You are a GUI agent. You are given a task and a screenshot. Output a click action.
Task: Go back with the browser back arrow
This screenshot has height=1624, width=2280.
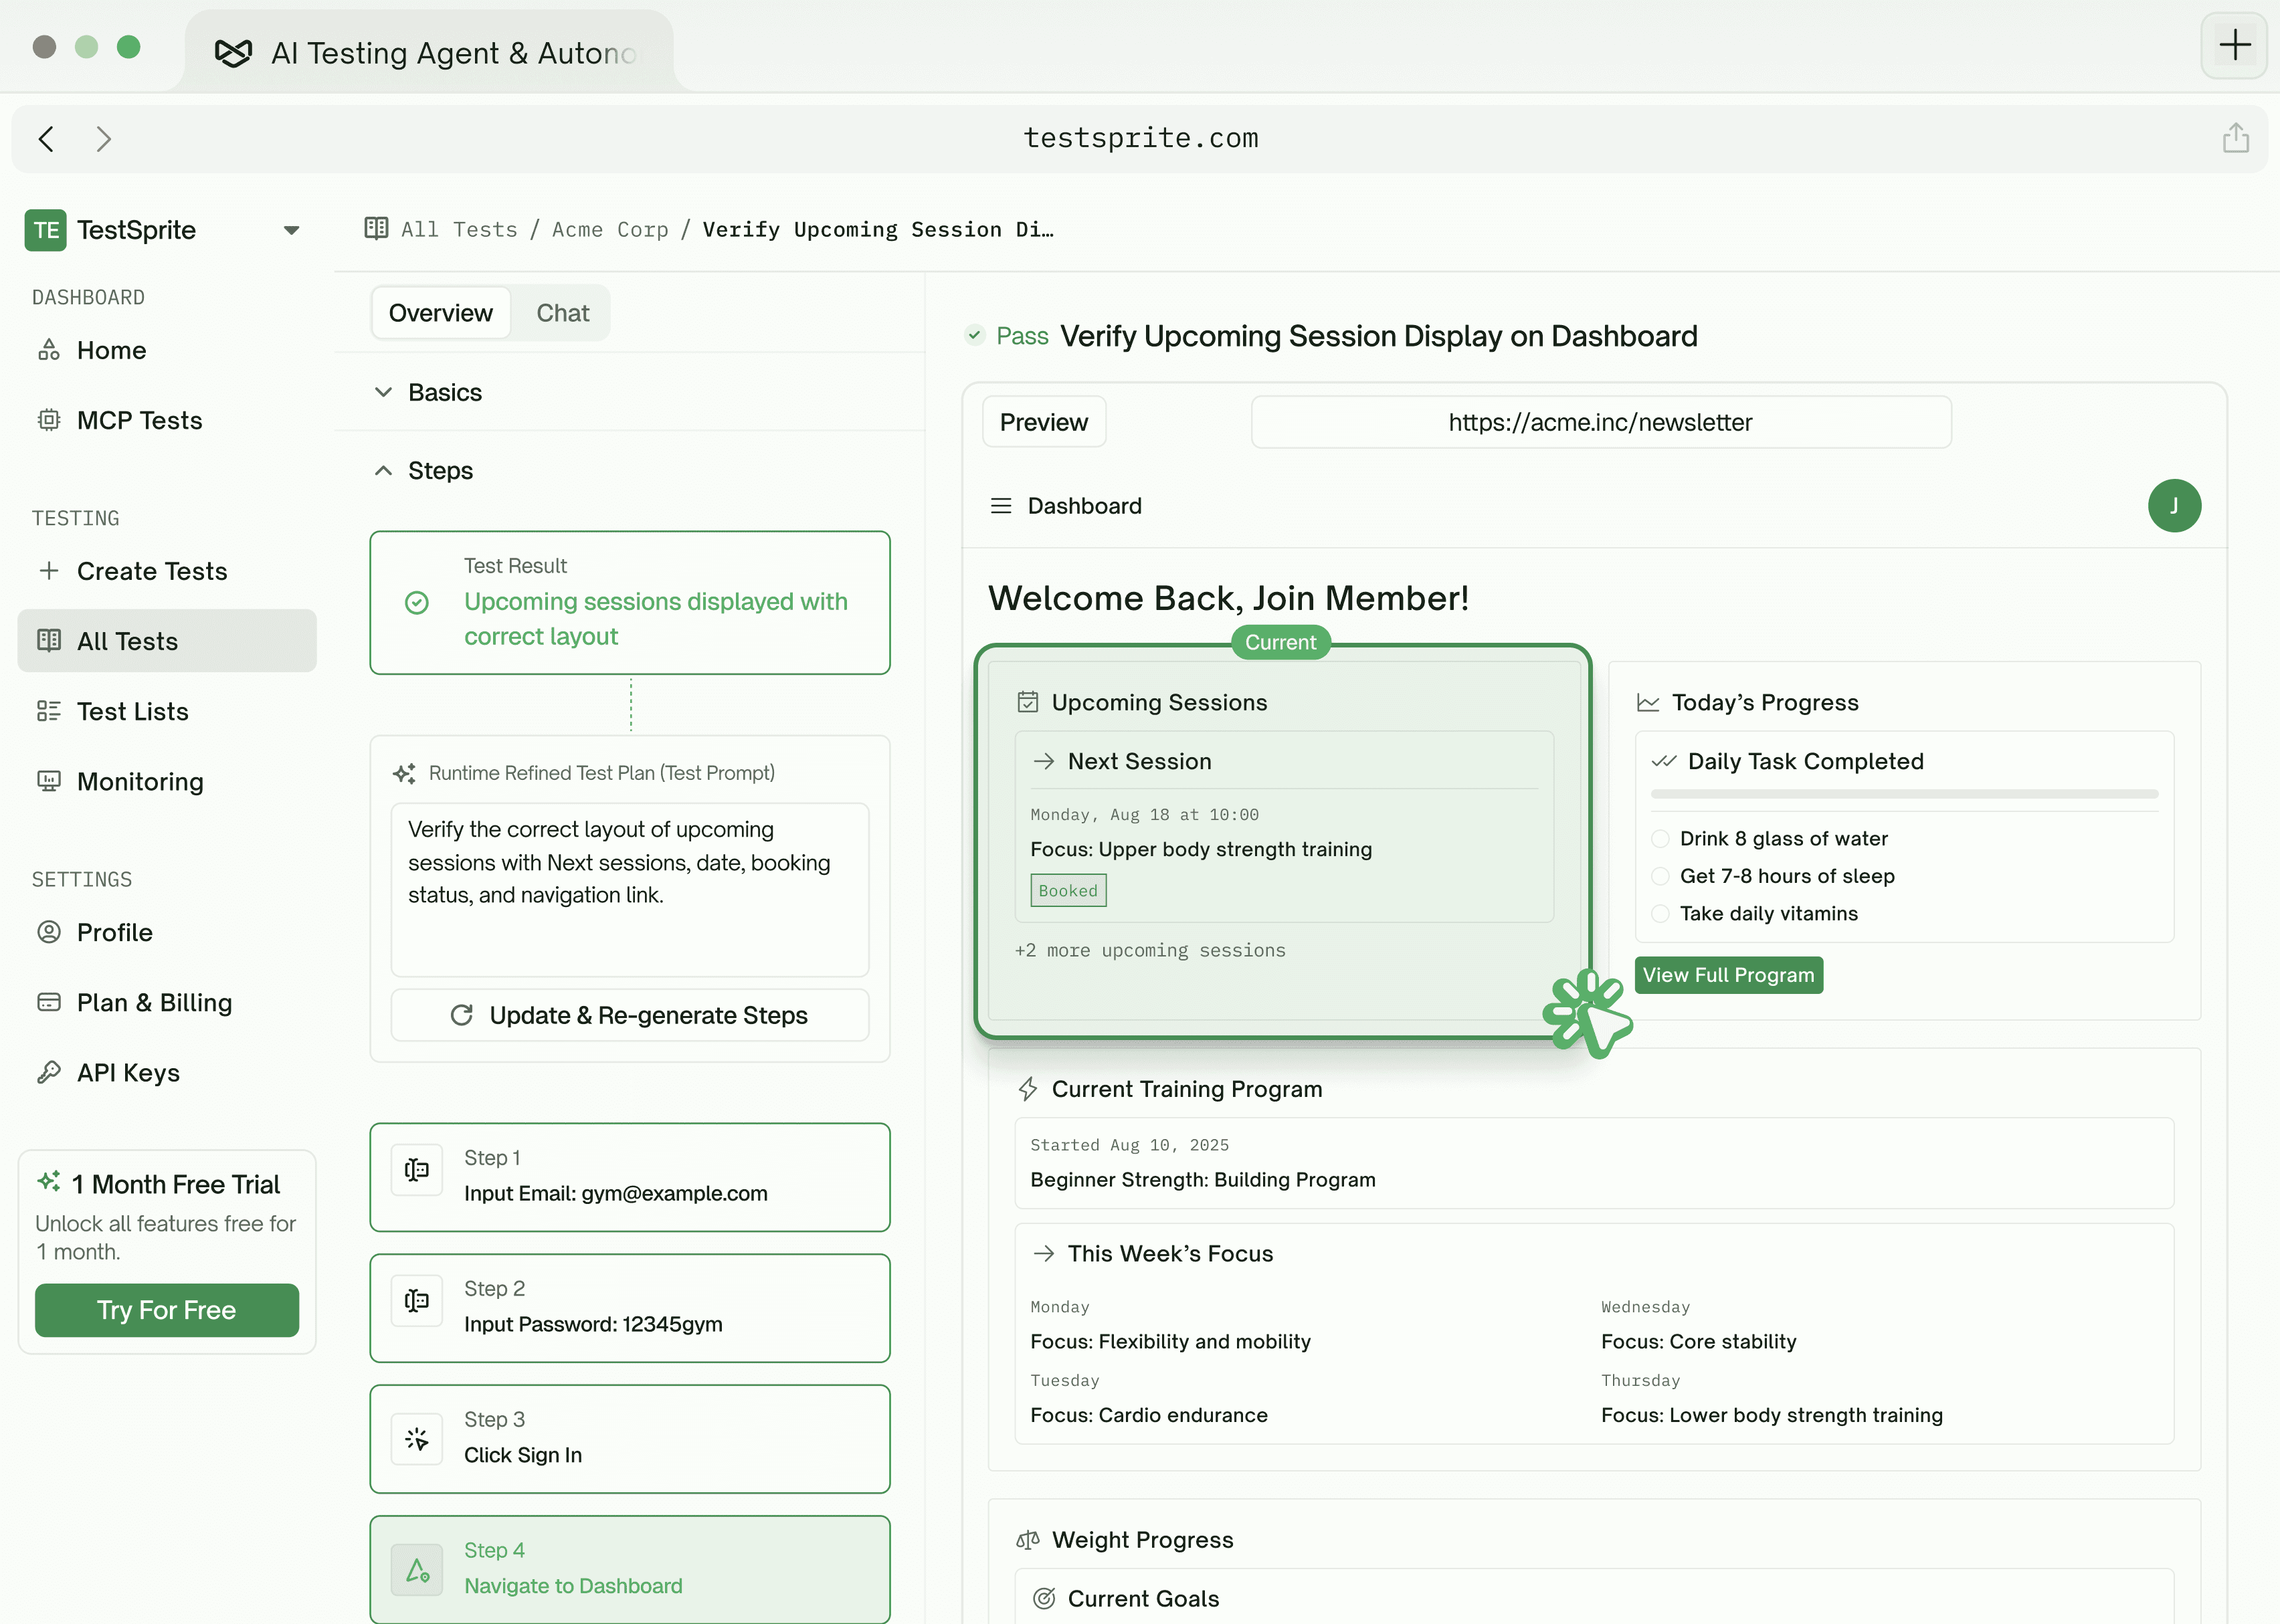pos(46,139)
